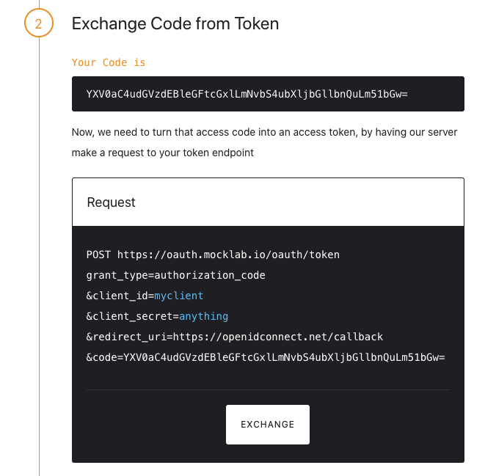
Task: Click the orange 'Your Code is' label
Action: click(109, 62)
